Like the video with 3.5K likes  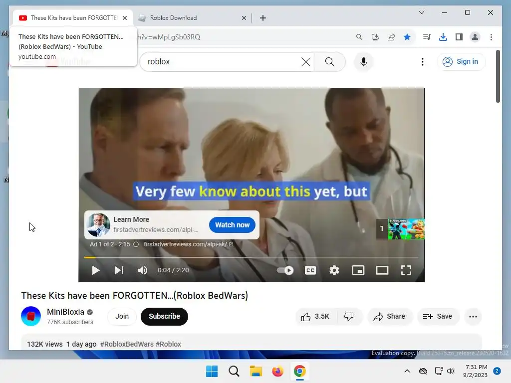(315, 317)
